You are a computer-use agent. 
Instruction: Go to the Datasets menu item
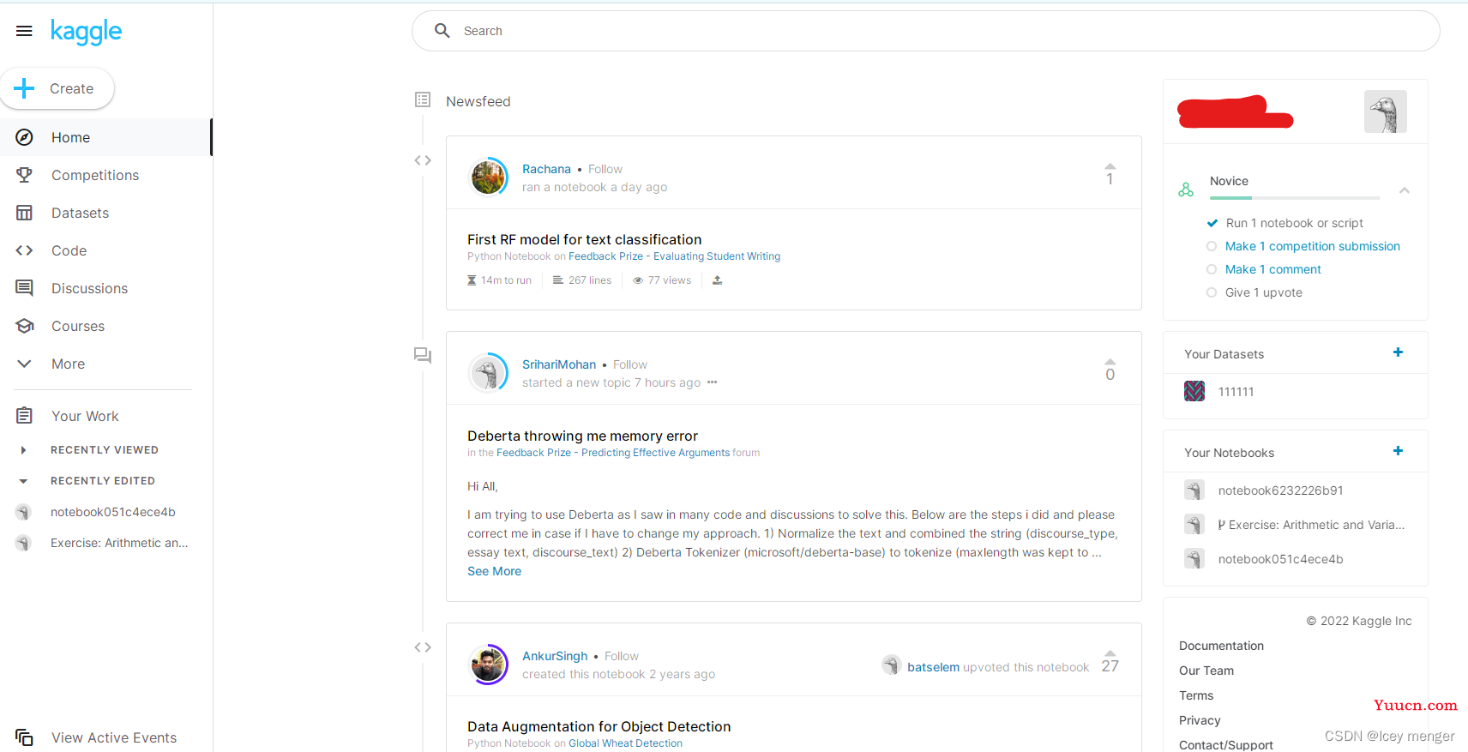pos(105,213)
